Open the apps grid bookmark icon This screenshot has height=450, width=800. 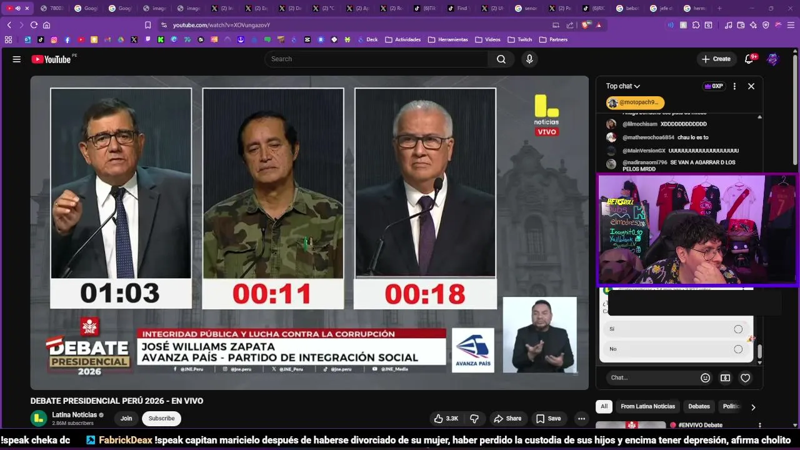(8, 39)
